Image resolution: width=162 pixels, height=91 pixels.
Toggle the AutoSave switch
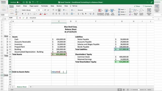(19, 2)
